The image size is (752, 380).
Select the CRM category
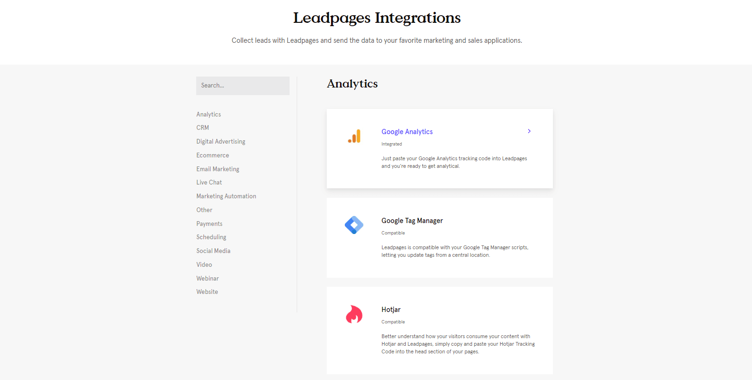(x=203, y=127)
